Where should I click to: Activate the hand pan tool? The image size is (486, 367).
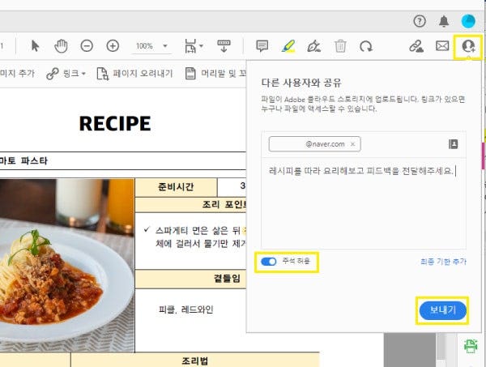click(x=61, y=46)
